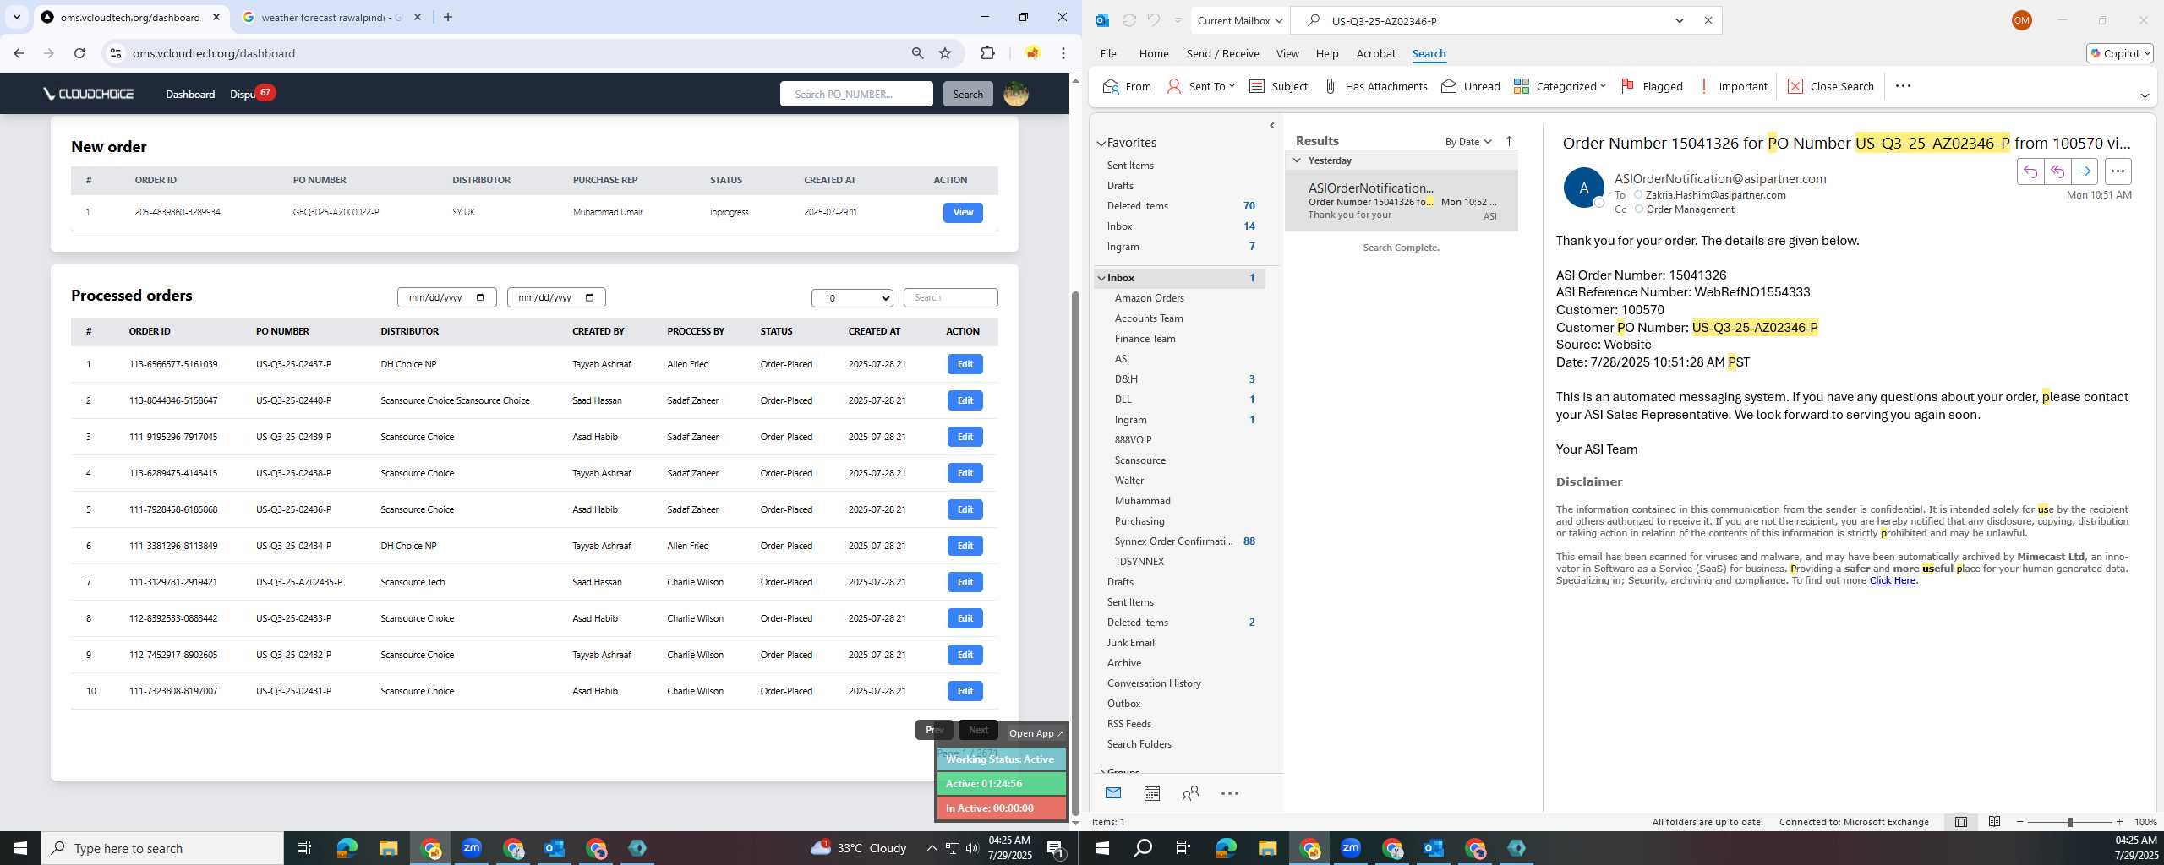2164x865 pixels.
Task: Reload the Chrome page
Action: (79, 53)
